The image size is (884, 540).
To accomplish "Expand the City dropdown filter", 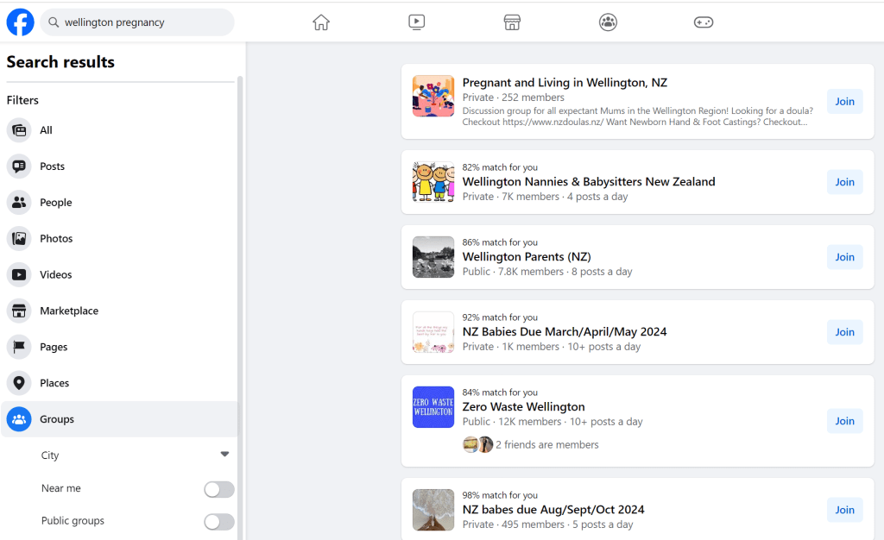I will click(x=224, y=455).
